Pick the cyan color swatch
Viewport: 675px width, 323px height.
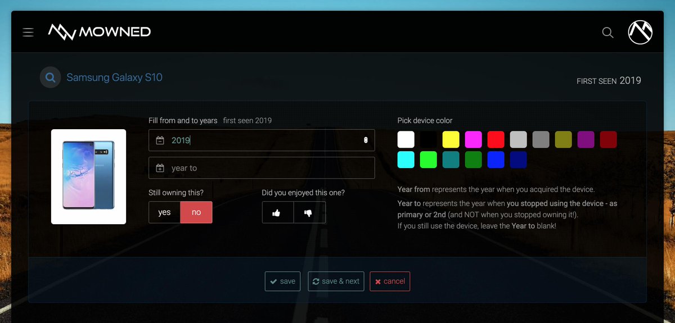[x=406, y=160]
